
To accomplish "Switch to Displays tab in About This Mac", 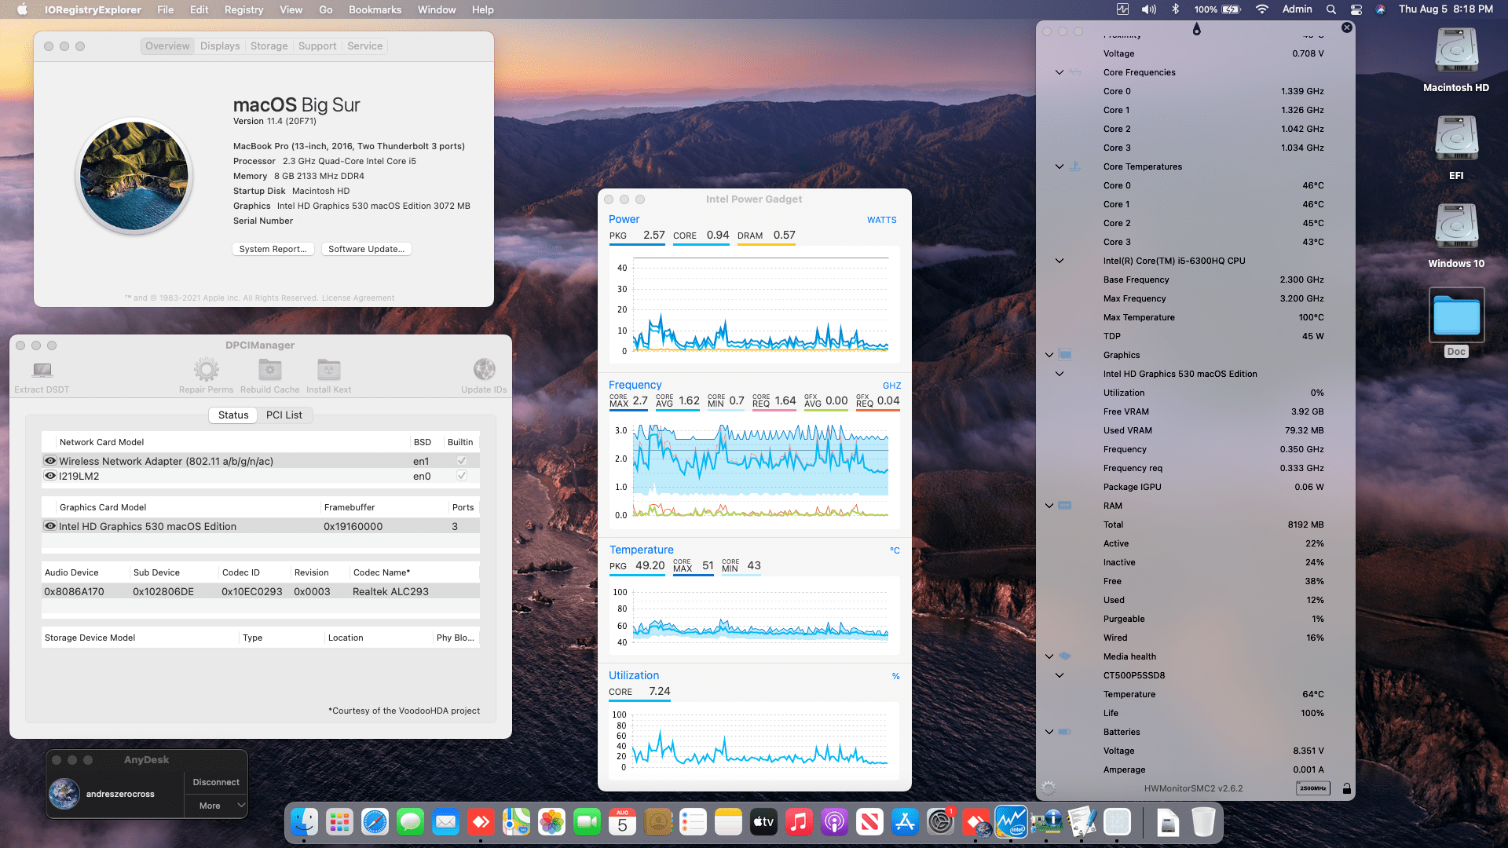I will [220, 46].
